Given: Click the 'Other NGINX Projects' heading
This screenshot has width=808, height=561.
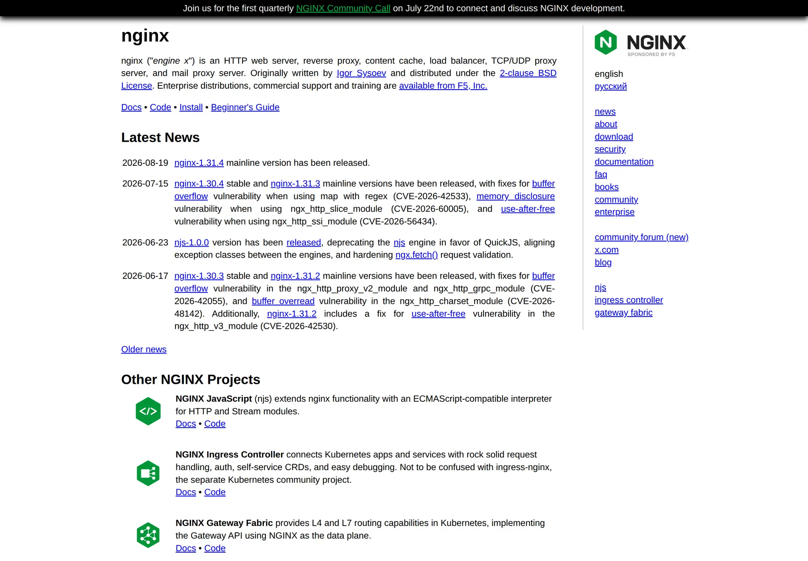Looking at the screenshot, I should coord(191,380).
